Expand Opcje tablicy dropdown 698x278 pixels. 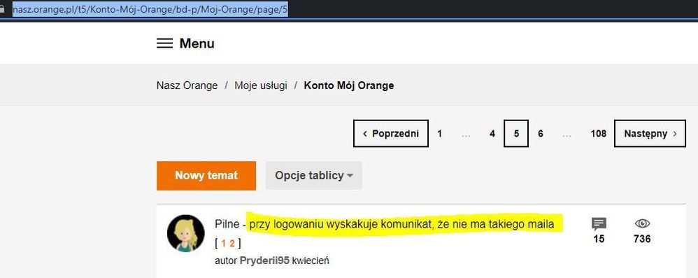coord(314,176)
